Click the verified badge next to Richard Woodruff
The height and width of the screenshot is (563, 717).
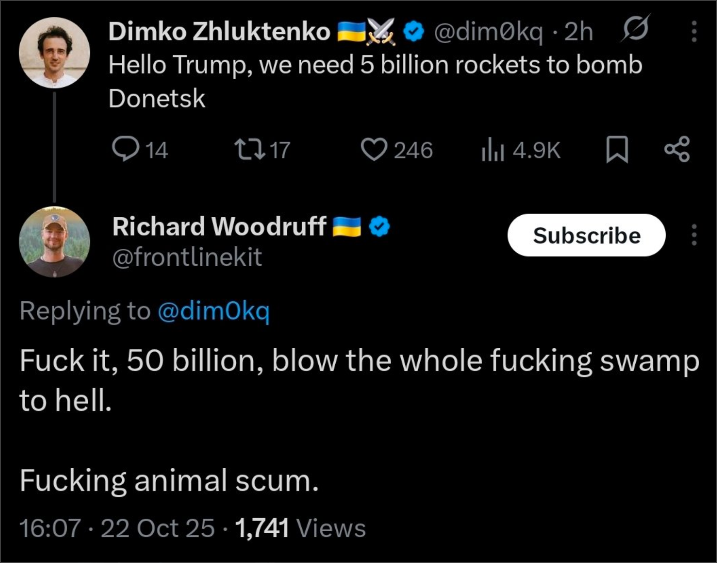click(379, 226)
